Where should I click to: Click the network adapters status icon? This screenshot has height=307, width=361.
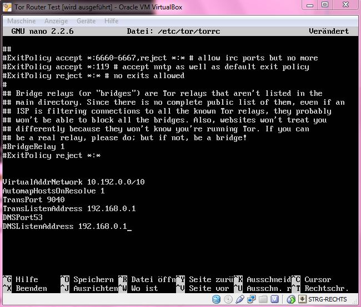tap(251, 299)
